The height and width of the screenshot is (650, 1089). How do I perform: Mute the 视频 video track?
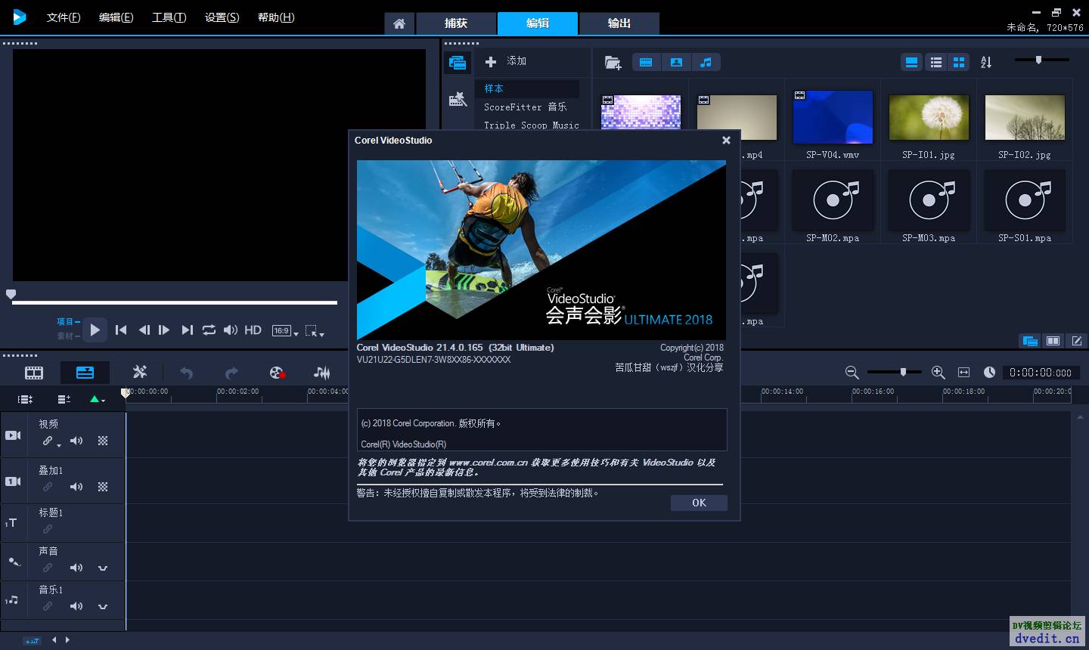pyautogui.click(x=76, y=441)
